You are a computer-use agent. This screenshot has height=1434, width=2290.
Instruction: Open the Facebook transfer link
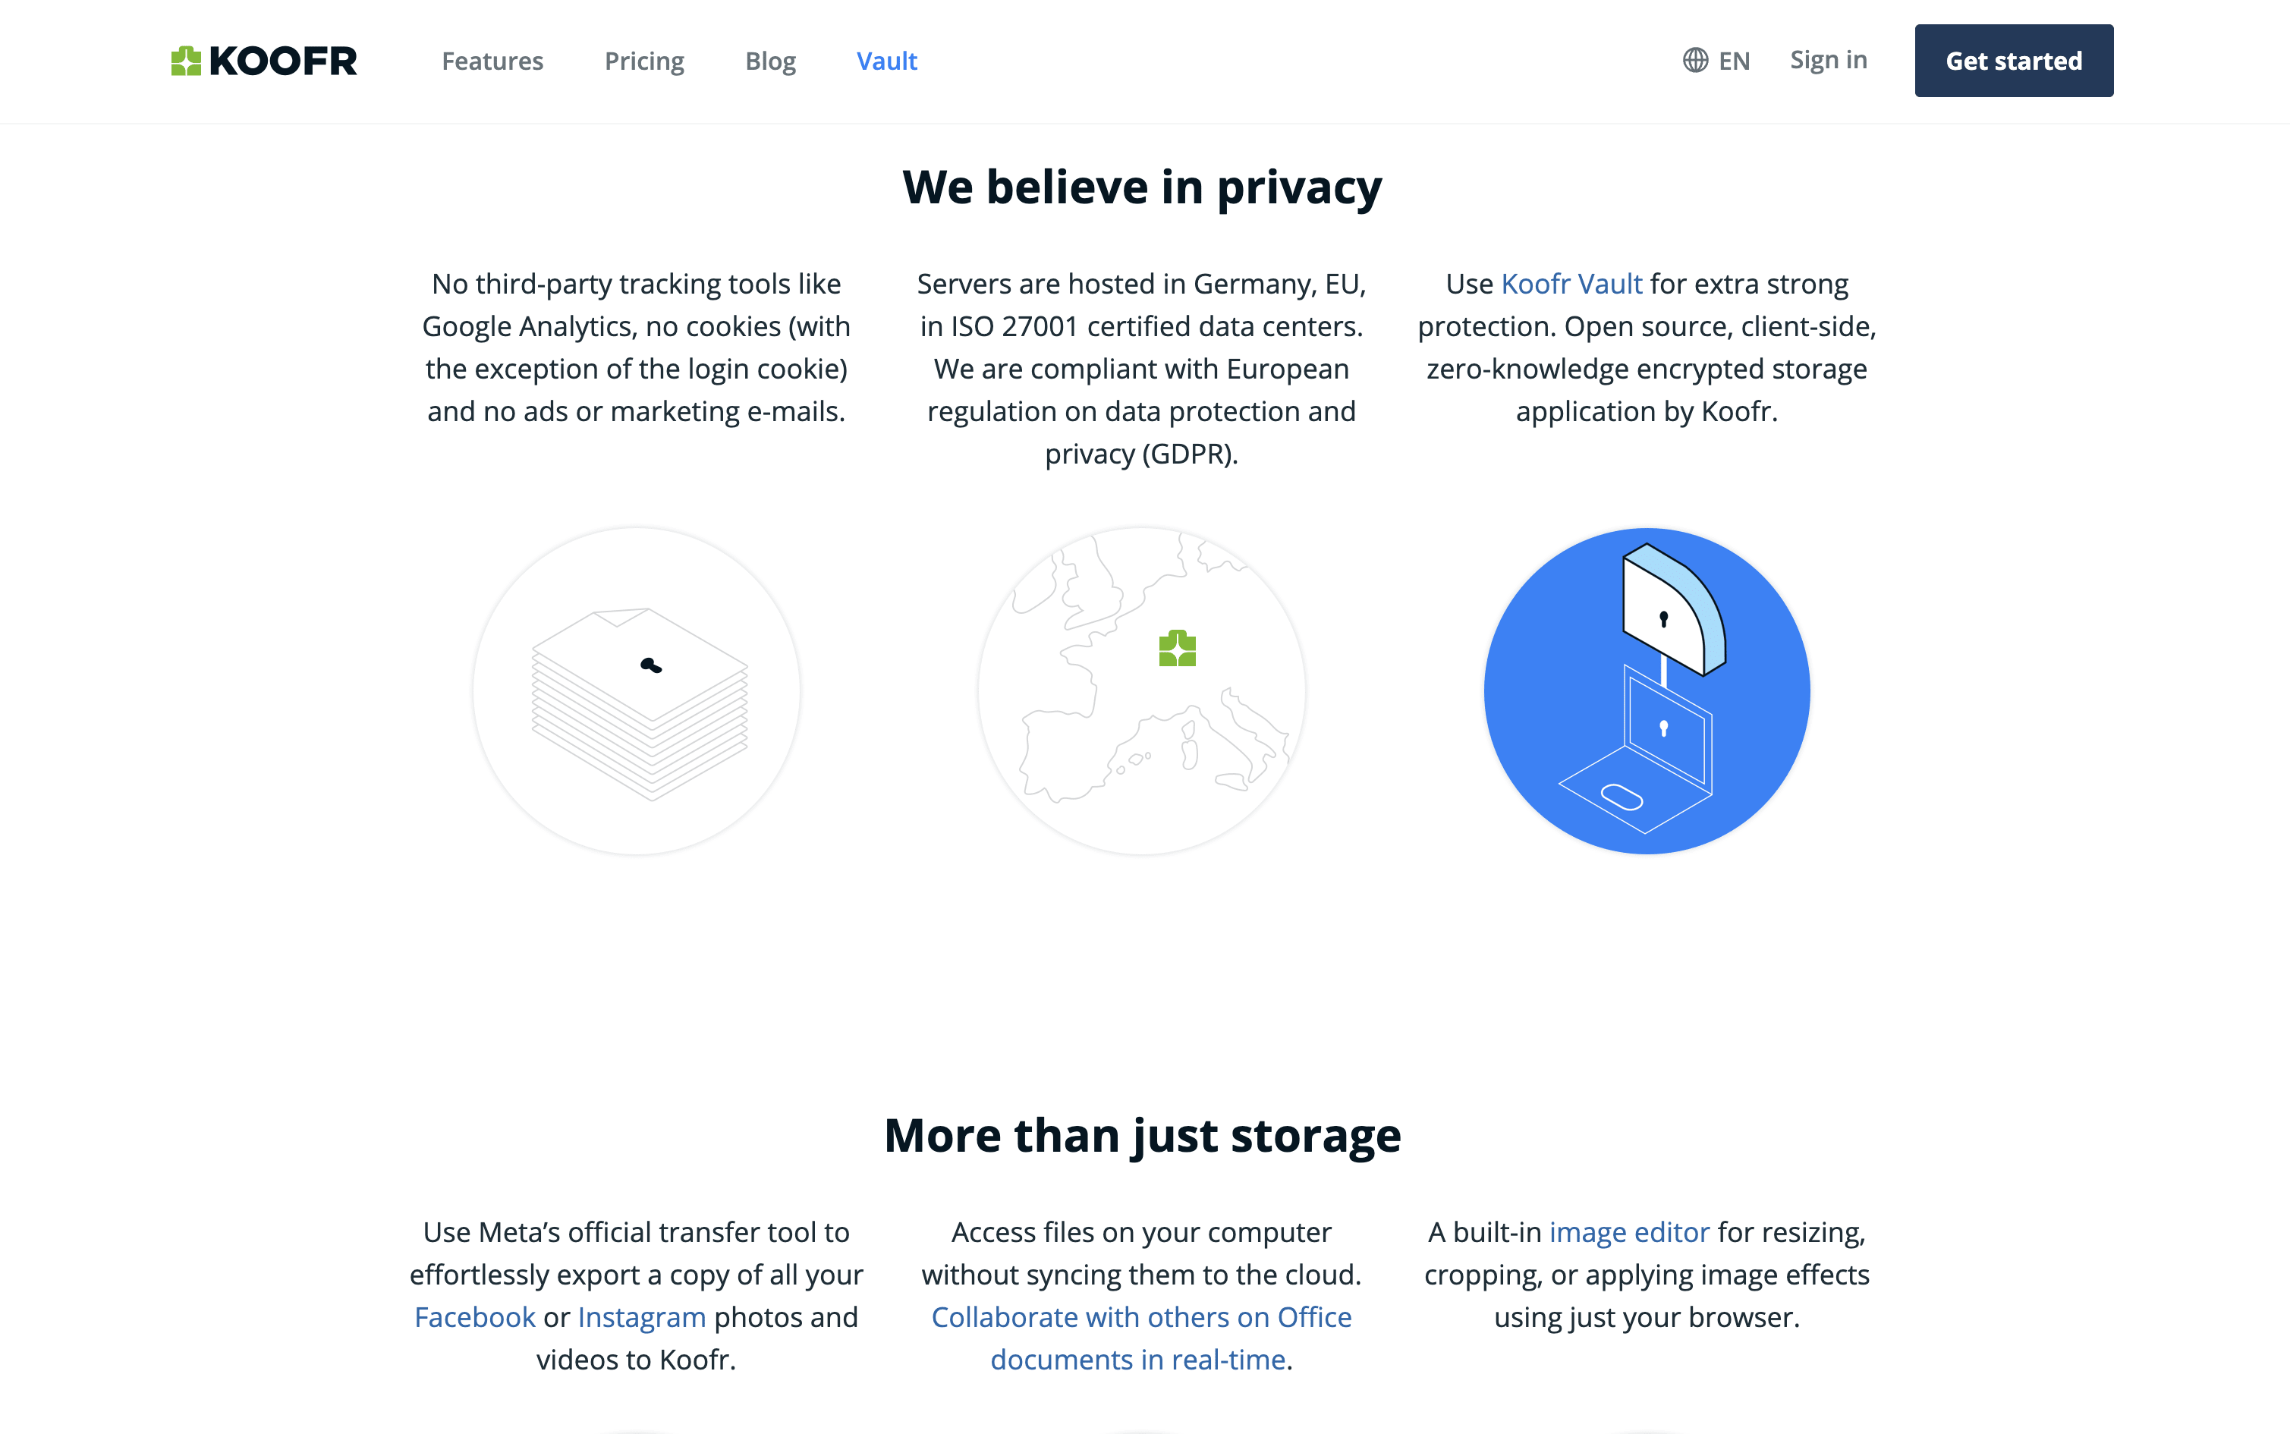pos(475,1316)
